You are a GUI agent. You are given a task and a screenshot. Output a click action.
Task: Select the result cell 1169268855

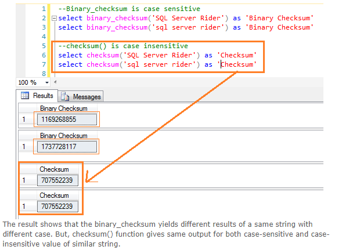(67, 119)
